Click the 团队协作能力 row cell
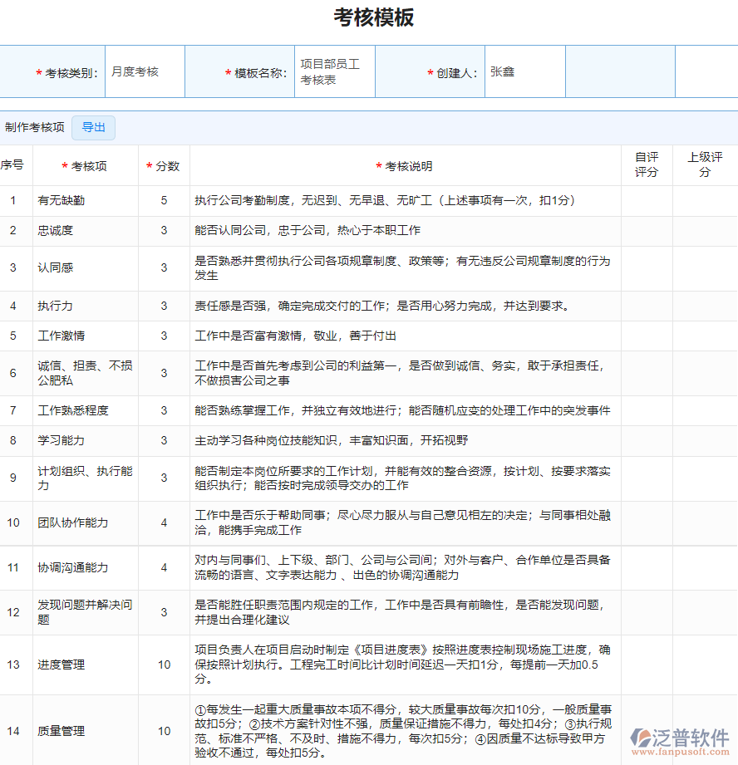738x765 pixels. click(x=71, y=523)
